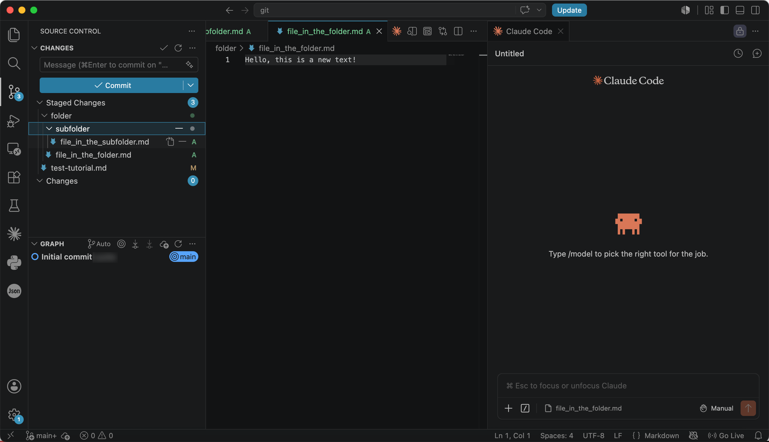Collapse the CHANGES section
Image resolution: width=769 pixels, height=442 pixels.
click(x=34, y=48)
